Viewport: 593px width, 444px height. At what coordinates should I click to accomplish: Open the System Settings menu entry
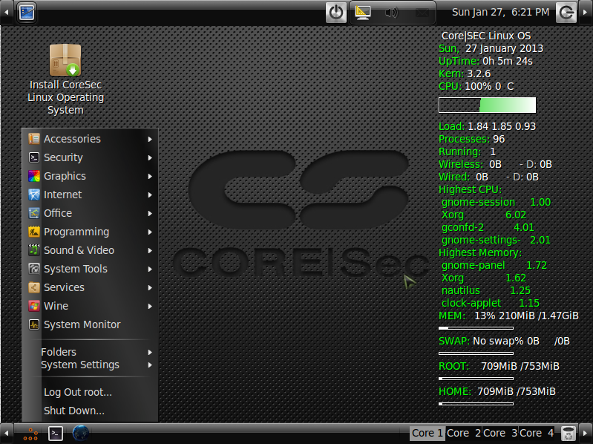tap(90, 365)
